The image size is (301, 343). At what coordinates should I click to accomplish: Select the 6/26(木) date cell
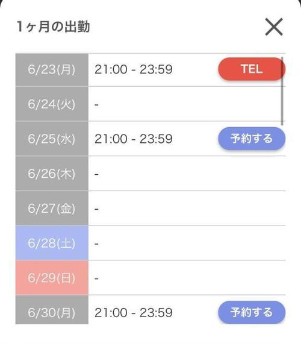click(52, 174)
